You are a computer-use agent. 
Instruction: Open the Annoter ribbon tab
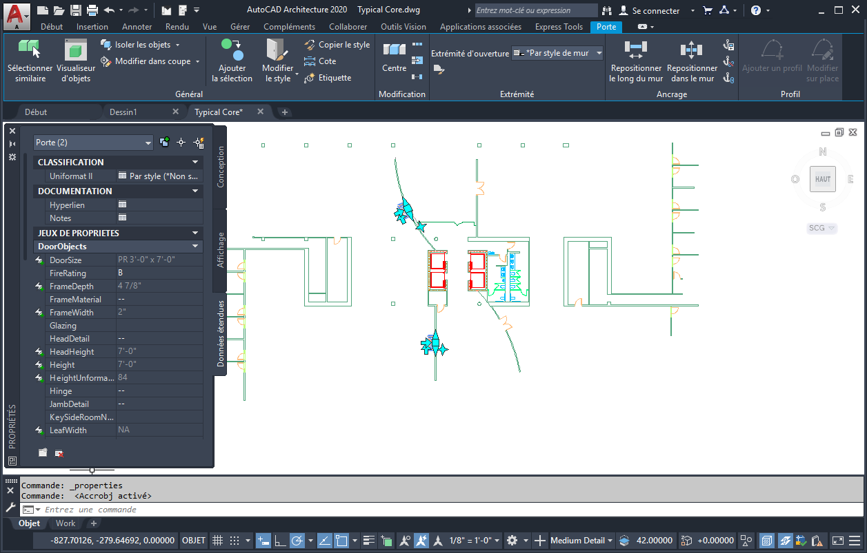tap(137, 27)
